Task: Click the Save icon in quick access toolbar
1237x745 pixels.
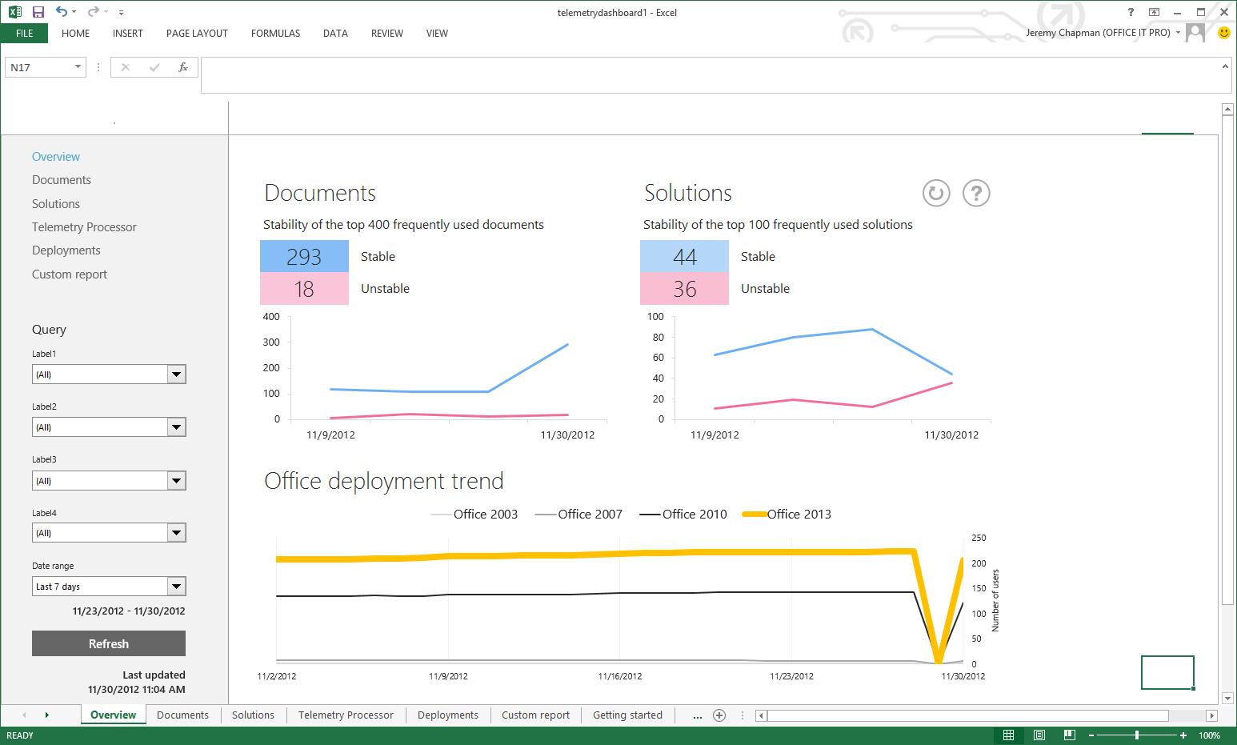Action: [x=38, y=12]
